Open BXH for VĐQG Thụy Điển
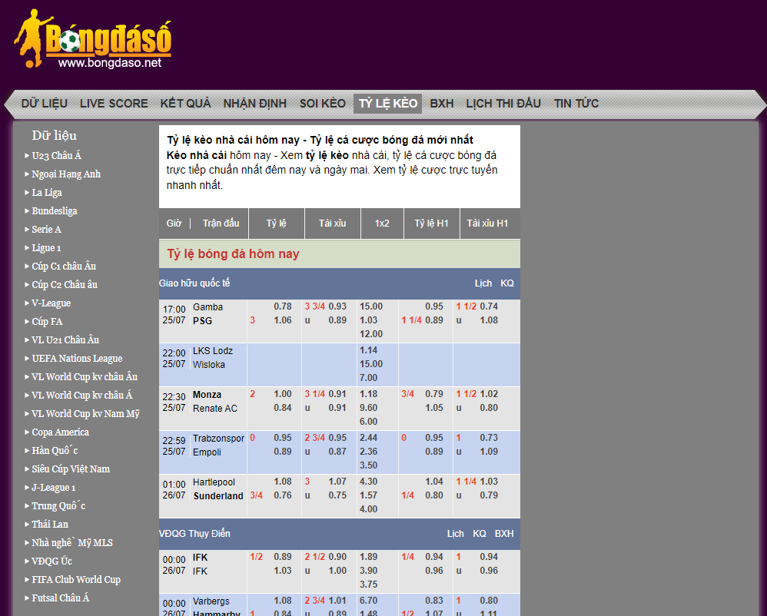The width and height of the screenshot is (767, 616). (x=504, y=534)
